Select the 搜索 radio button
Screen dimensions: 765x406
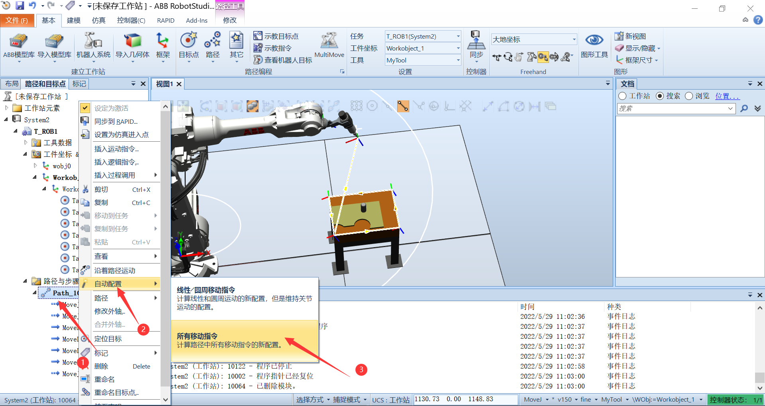pyautogui.click(x=660, y=96)
